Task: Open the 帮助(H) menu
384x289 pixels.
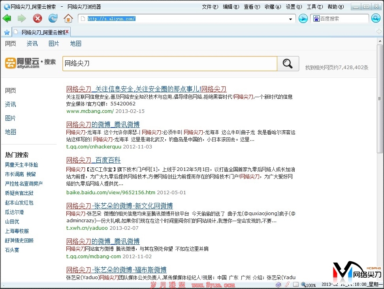Action: 336,7
